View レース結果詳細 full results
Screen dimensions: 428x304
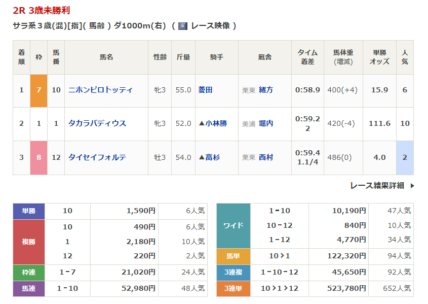pyautogui.click(x=377, y=186)
